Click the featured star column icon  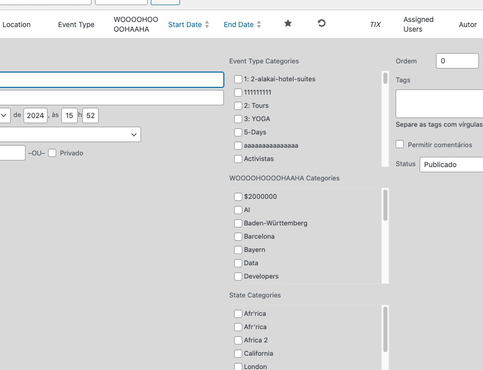click(x=288, y=24)
